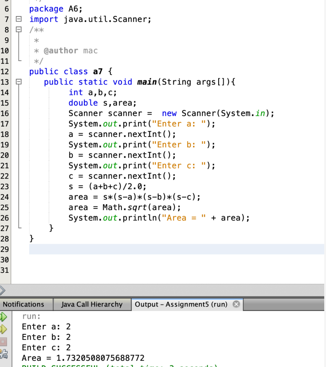Click the word Scanner on line 16
The height and width of the screenshot is (367, 326).
point(81,113)
